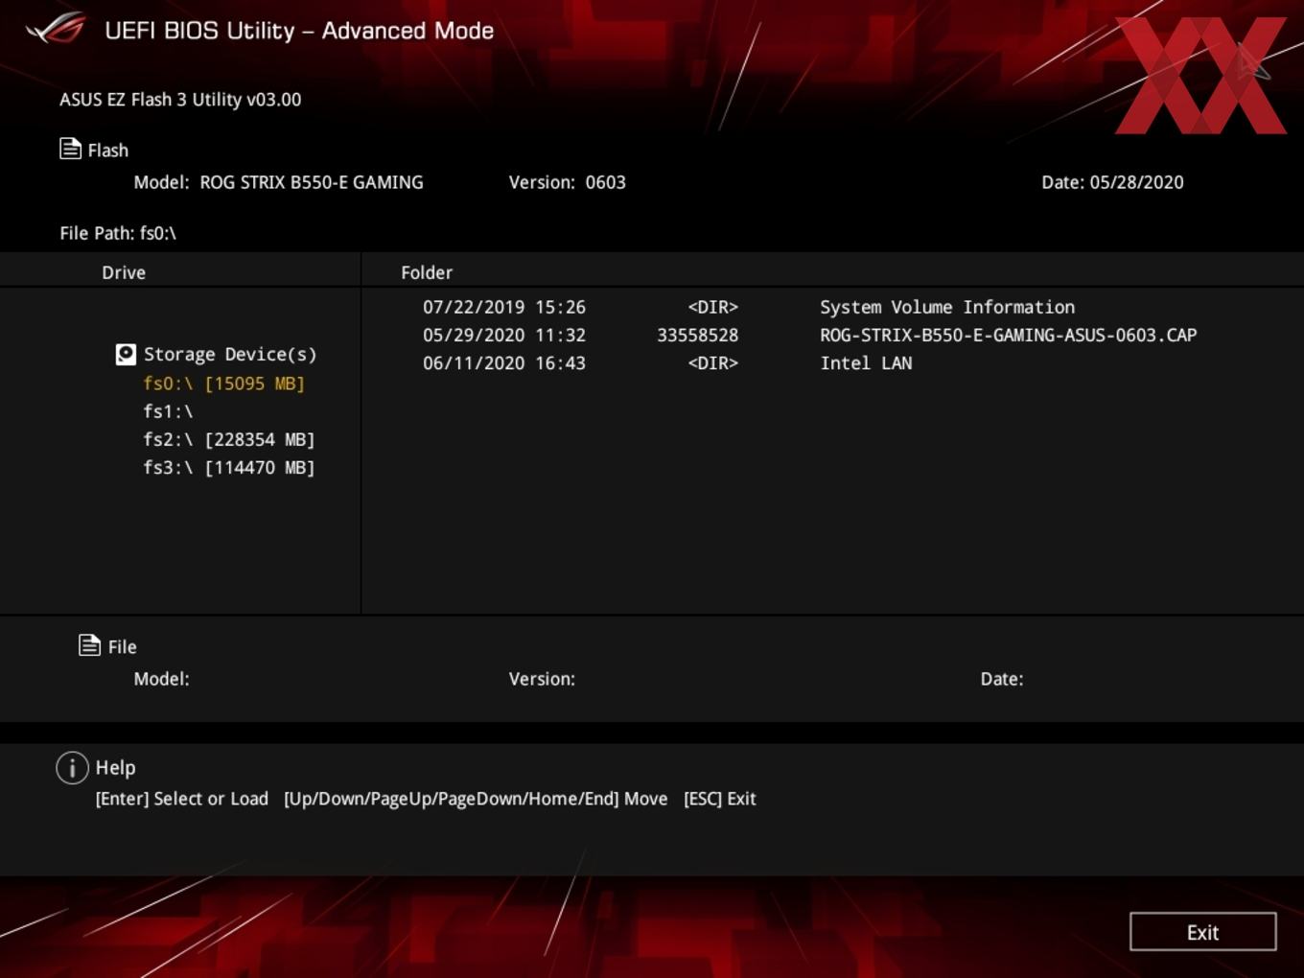Click the Drive column header

[x=124, y=272]
